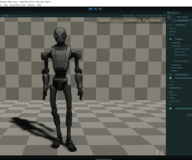Toggle the Main Camera active checkbox
The width and height of the screenshot is (192, 160).
174,17
